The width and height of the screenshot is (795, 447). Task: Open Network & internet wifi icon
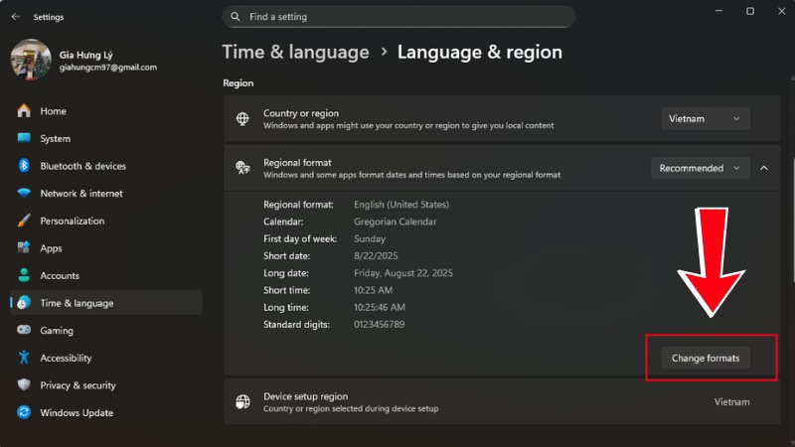tap(24, 194)
